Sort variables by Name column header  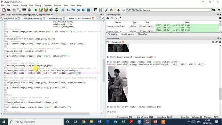click(118, 22)
